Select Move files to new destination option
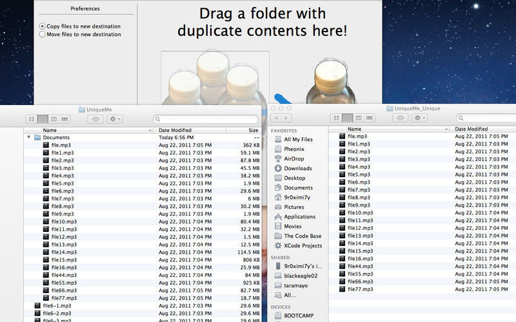This screenshot has height=322, width=516. pyautogui.click(x=80, y=34)
